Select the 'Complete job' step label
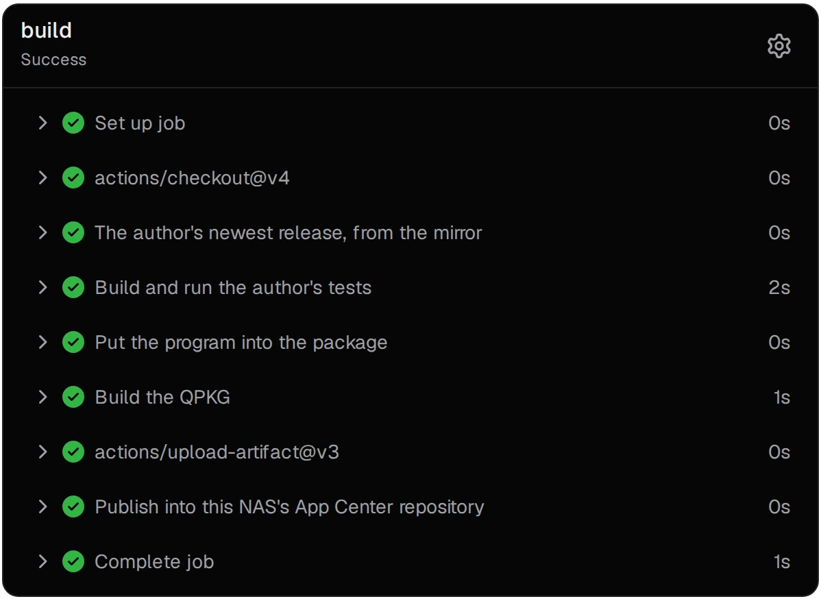This screenshot has width=821, height=599. (154, 562)
